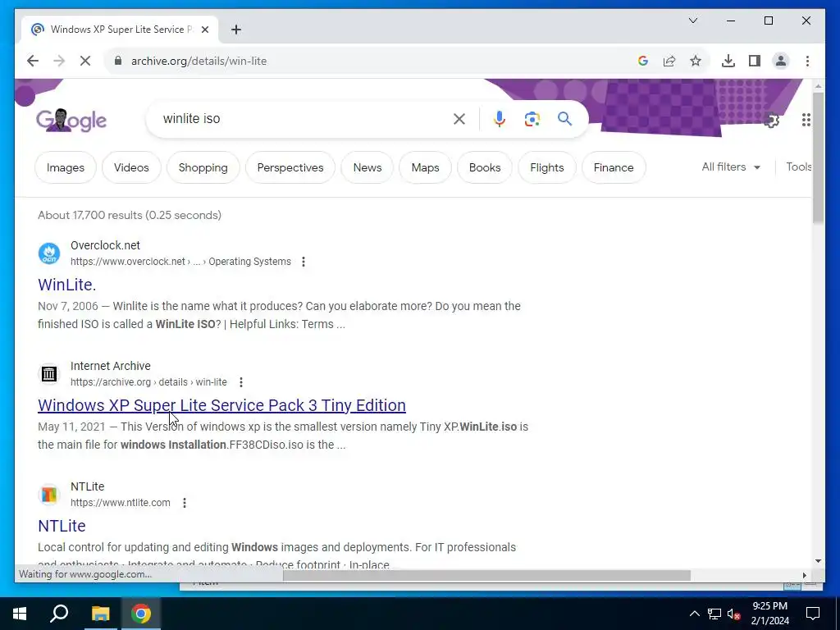840x630 pixels.
Task: Open the notification center
Action: pyautogui.click(x=813, y=614)
